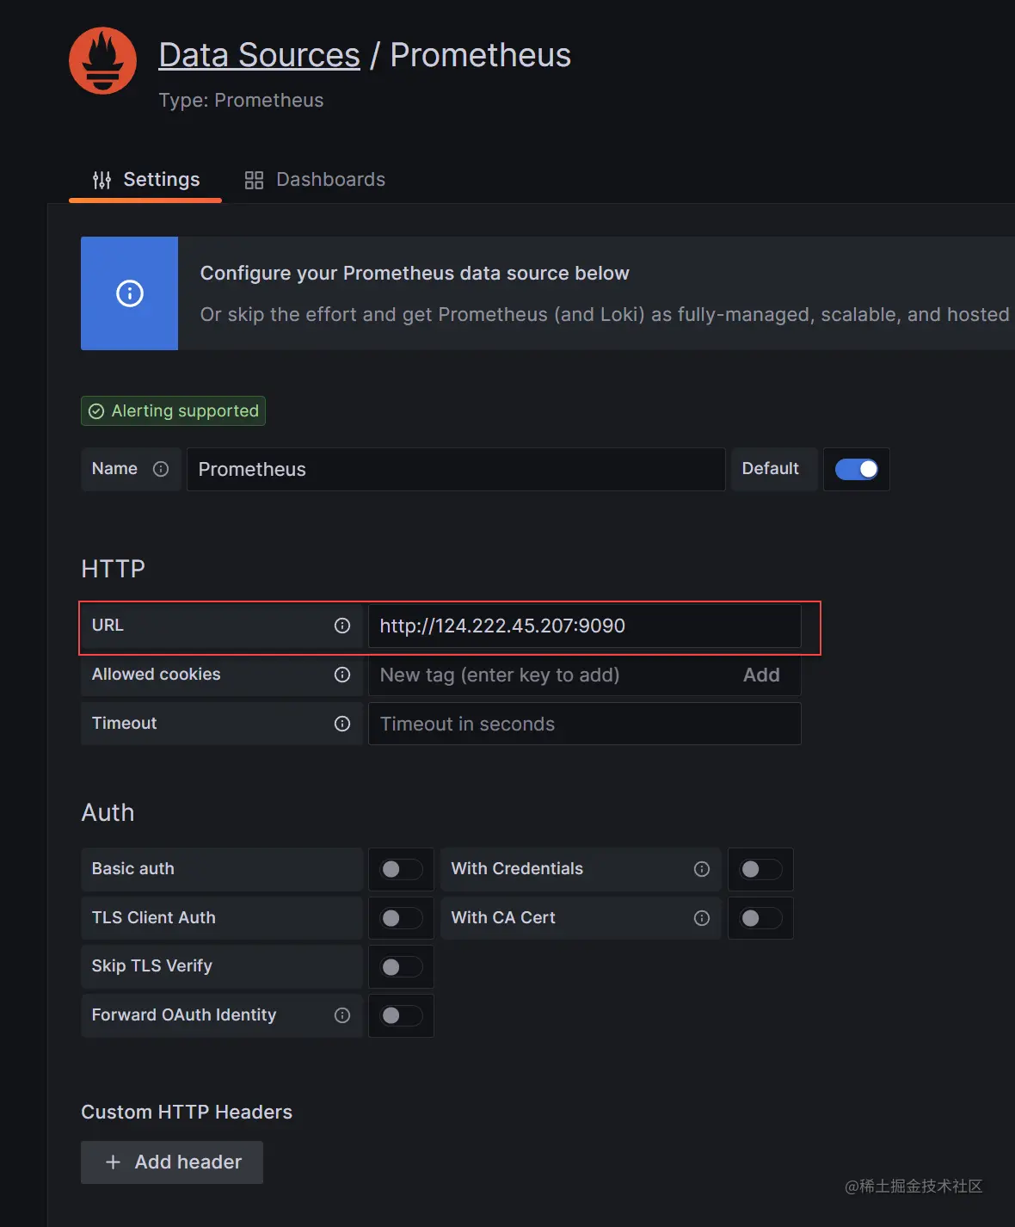Click the Settings tab sliders icon
The height and width of the screenshot is (1227, 1015).
click(102, 180)
